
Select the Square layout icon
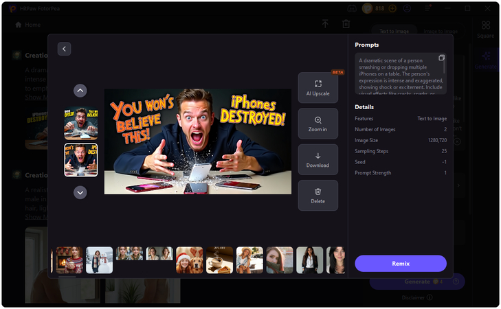click(x=486, y=30)
